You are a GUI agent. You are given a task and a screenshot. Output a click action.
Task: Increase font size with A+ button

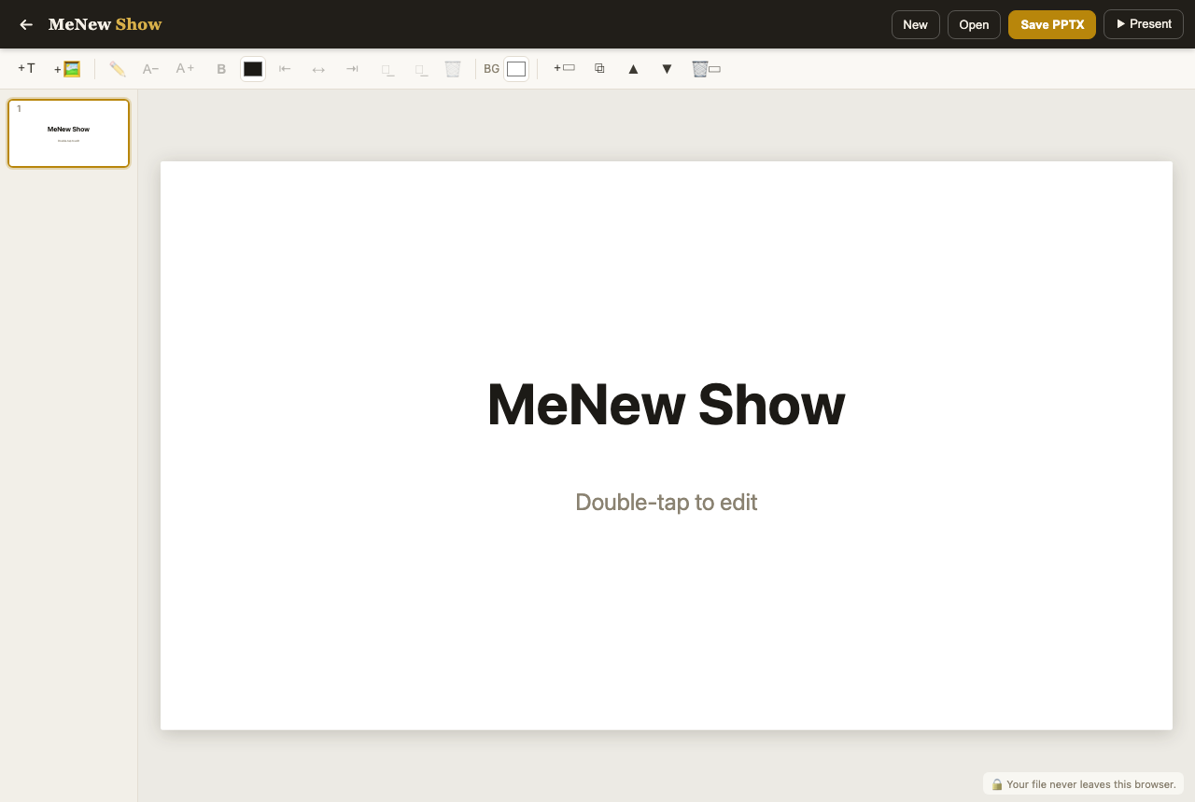(185, 69)
